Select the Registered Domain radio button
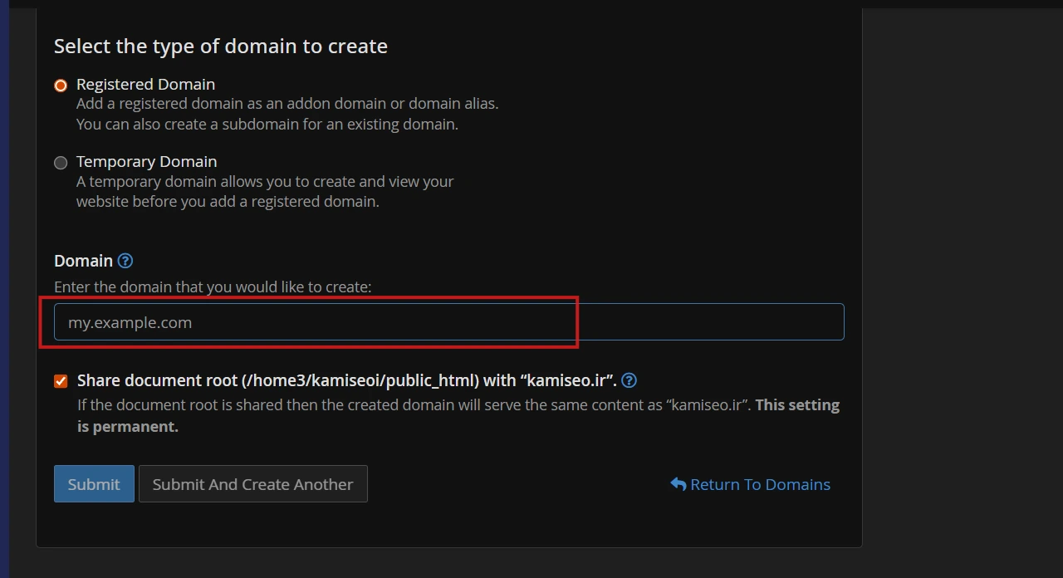Screen dimensions: 1063x578 tap(61, 86)
